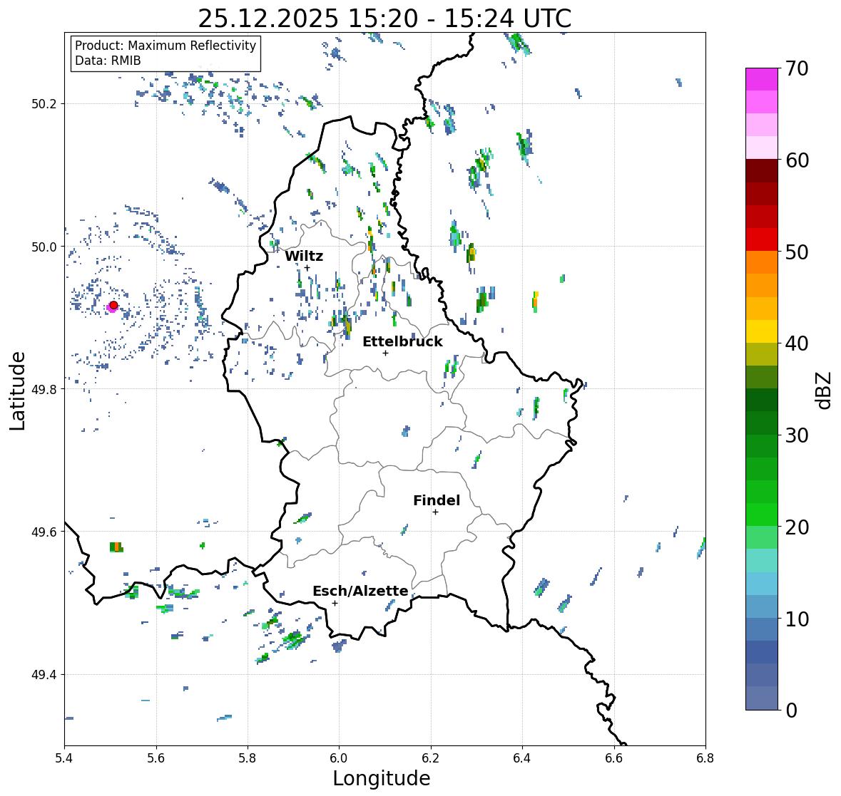The image size is (841, 796).
Task: Click the Findel station cross marker
Action: coord(435,512)
